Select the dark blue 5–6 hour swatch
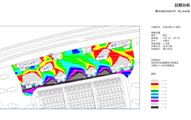 155,97
